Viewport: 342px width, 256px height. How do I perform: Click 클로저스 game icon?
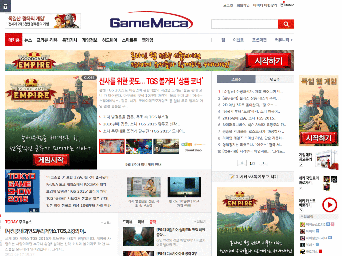coord(303,252)
